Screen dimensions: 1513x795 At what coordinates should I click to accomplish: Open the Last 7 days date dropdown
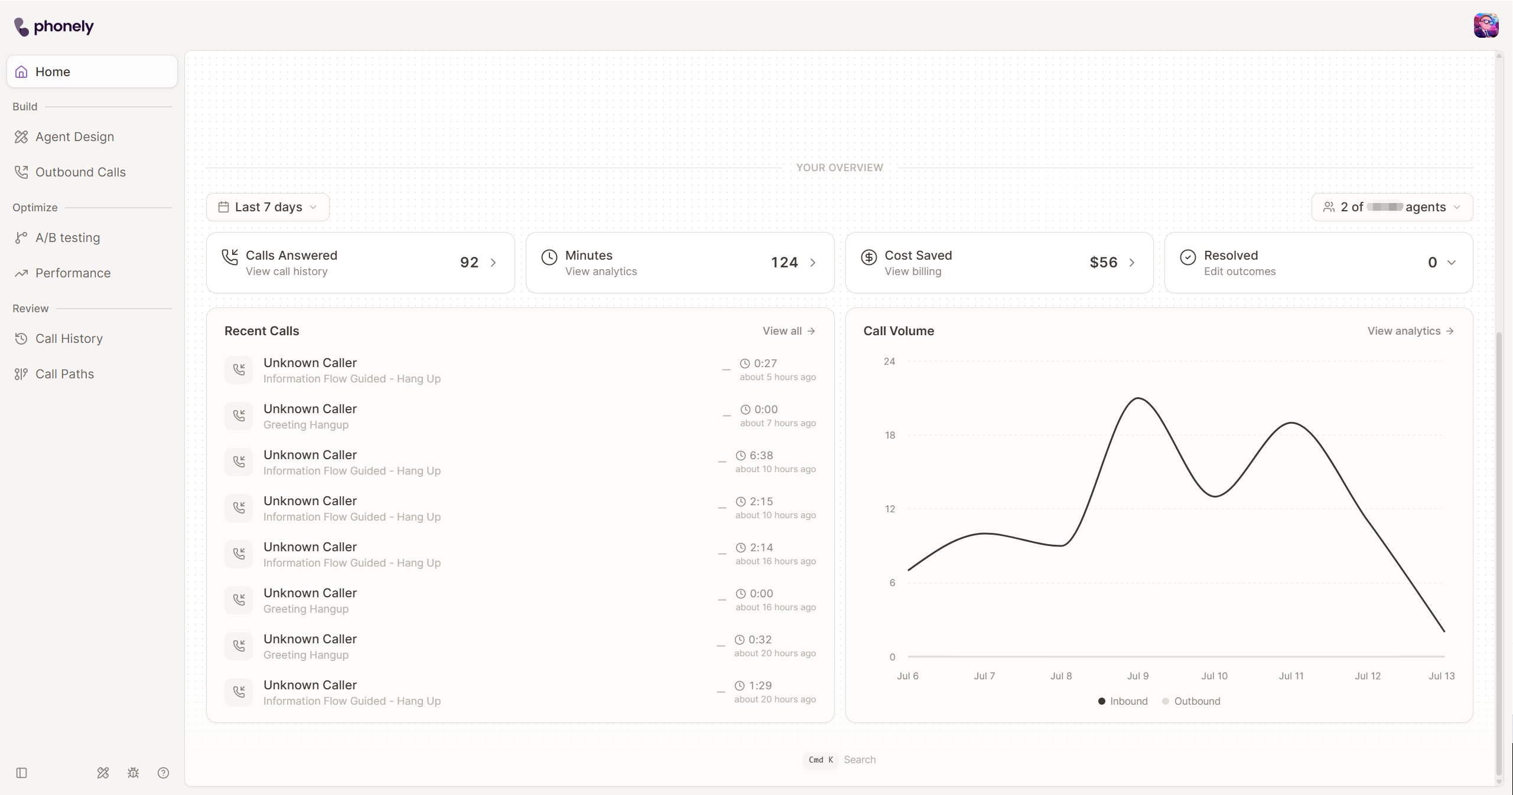(x=268, y=207)
